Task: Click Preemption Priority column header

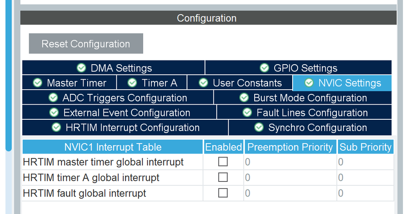Action: pos(291,147)
